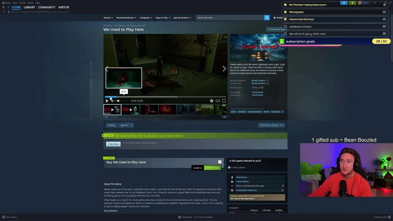
Task: Adjust the trailer volume slider
Action: coord(123,101)
